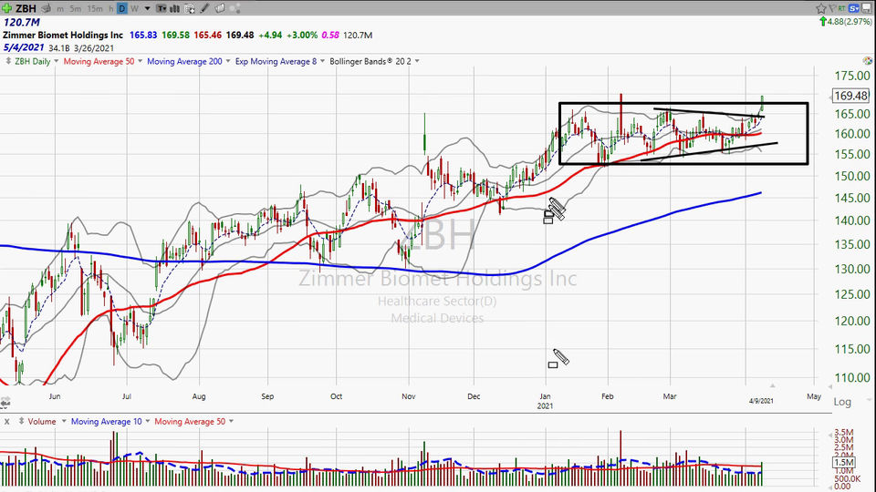
Task: Click the green up arrow 4.88(2.97%) change
Action: (x=846, y=22)
